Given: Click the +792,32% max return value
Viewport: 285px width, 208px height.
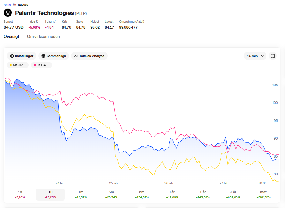Looking at the screenshot, I should pyautogui.click(x=264, y=197).
